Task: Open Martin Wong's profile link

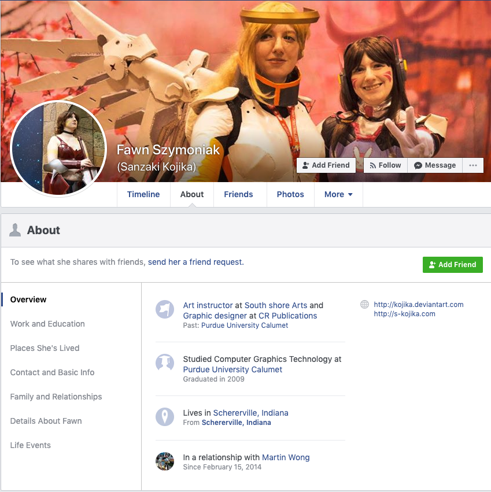Action: pos(286,457)
